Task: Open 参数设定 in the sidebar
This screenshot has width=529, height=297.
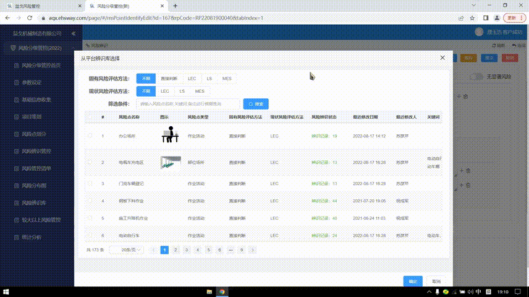Action: (x=32, y=82)
